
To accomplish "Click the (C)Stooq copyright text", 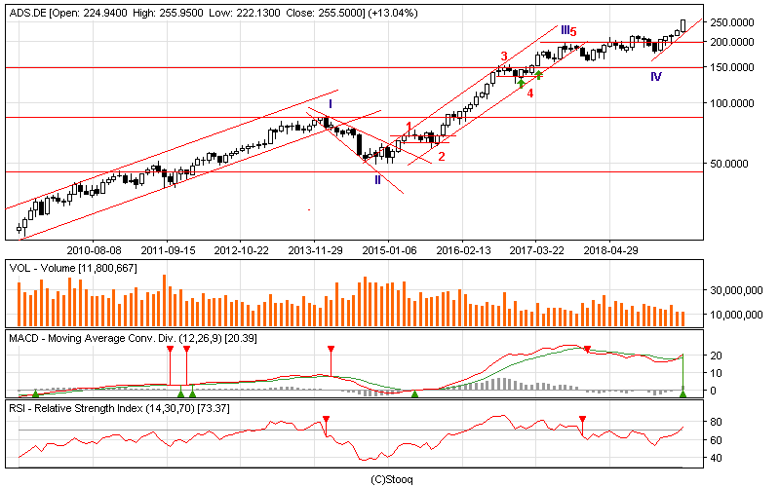I will (x=392, y=479).
